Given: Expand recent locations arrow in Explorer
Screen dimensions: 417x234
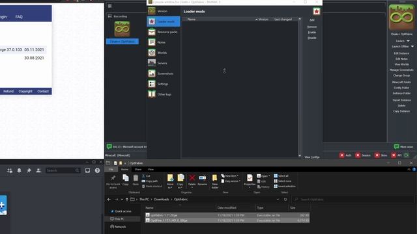Looking at the screenshot, I should coord(122,200).
